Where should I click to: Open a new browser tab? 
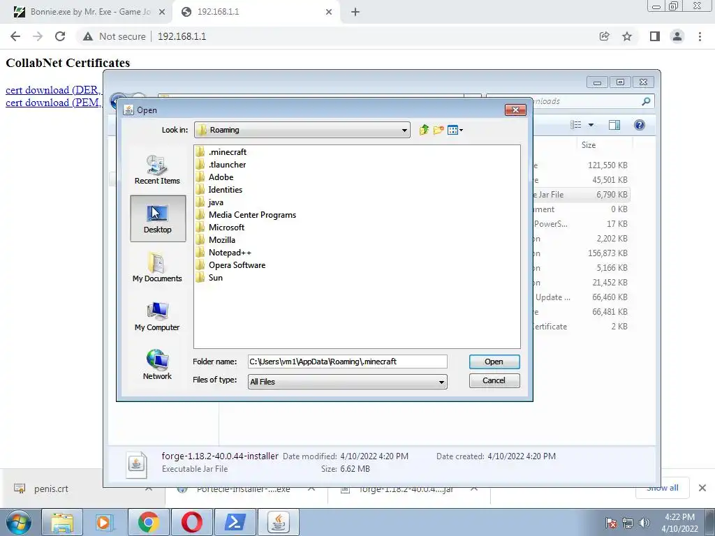(355, 13)
